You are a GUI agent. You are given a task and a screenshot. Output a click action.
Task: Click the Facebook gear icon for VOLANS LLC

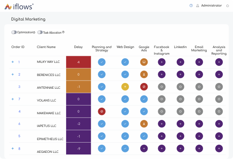pos(161,99)
